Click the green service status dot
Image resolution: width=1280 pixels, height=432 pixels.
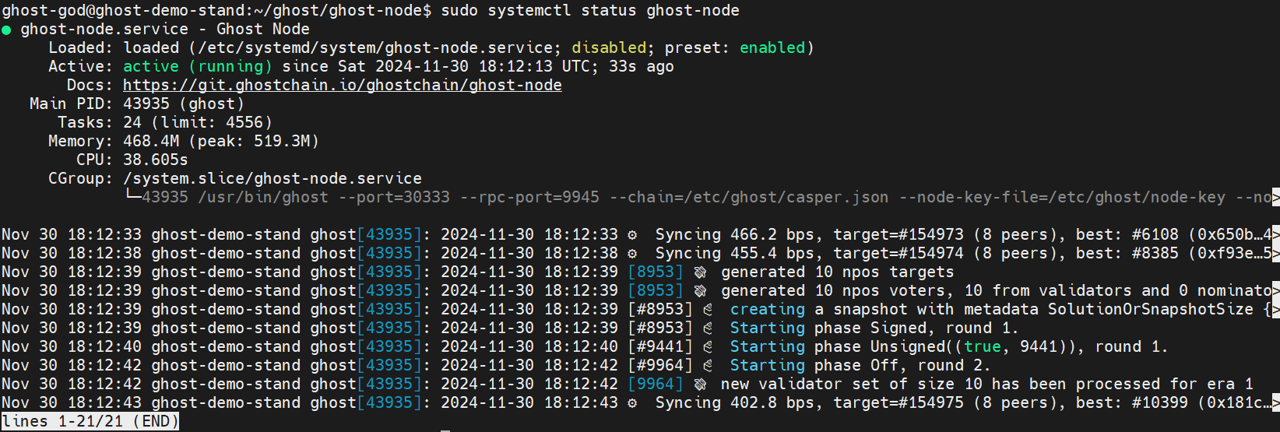(x=6, y=30)
